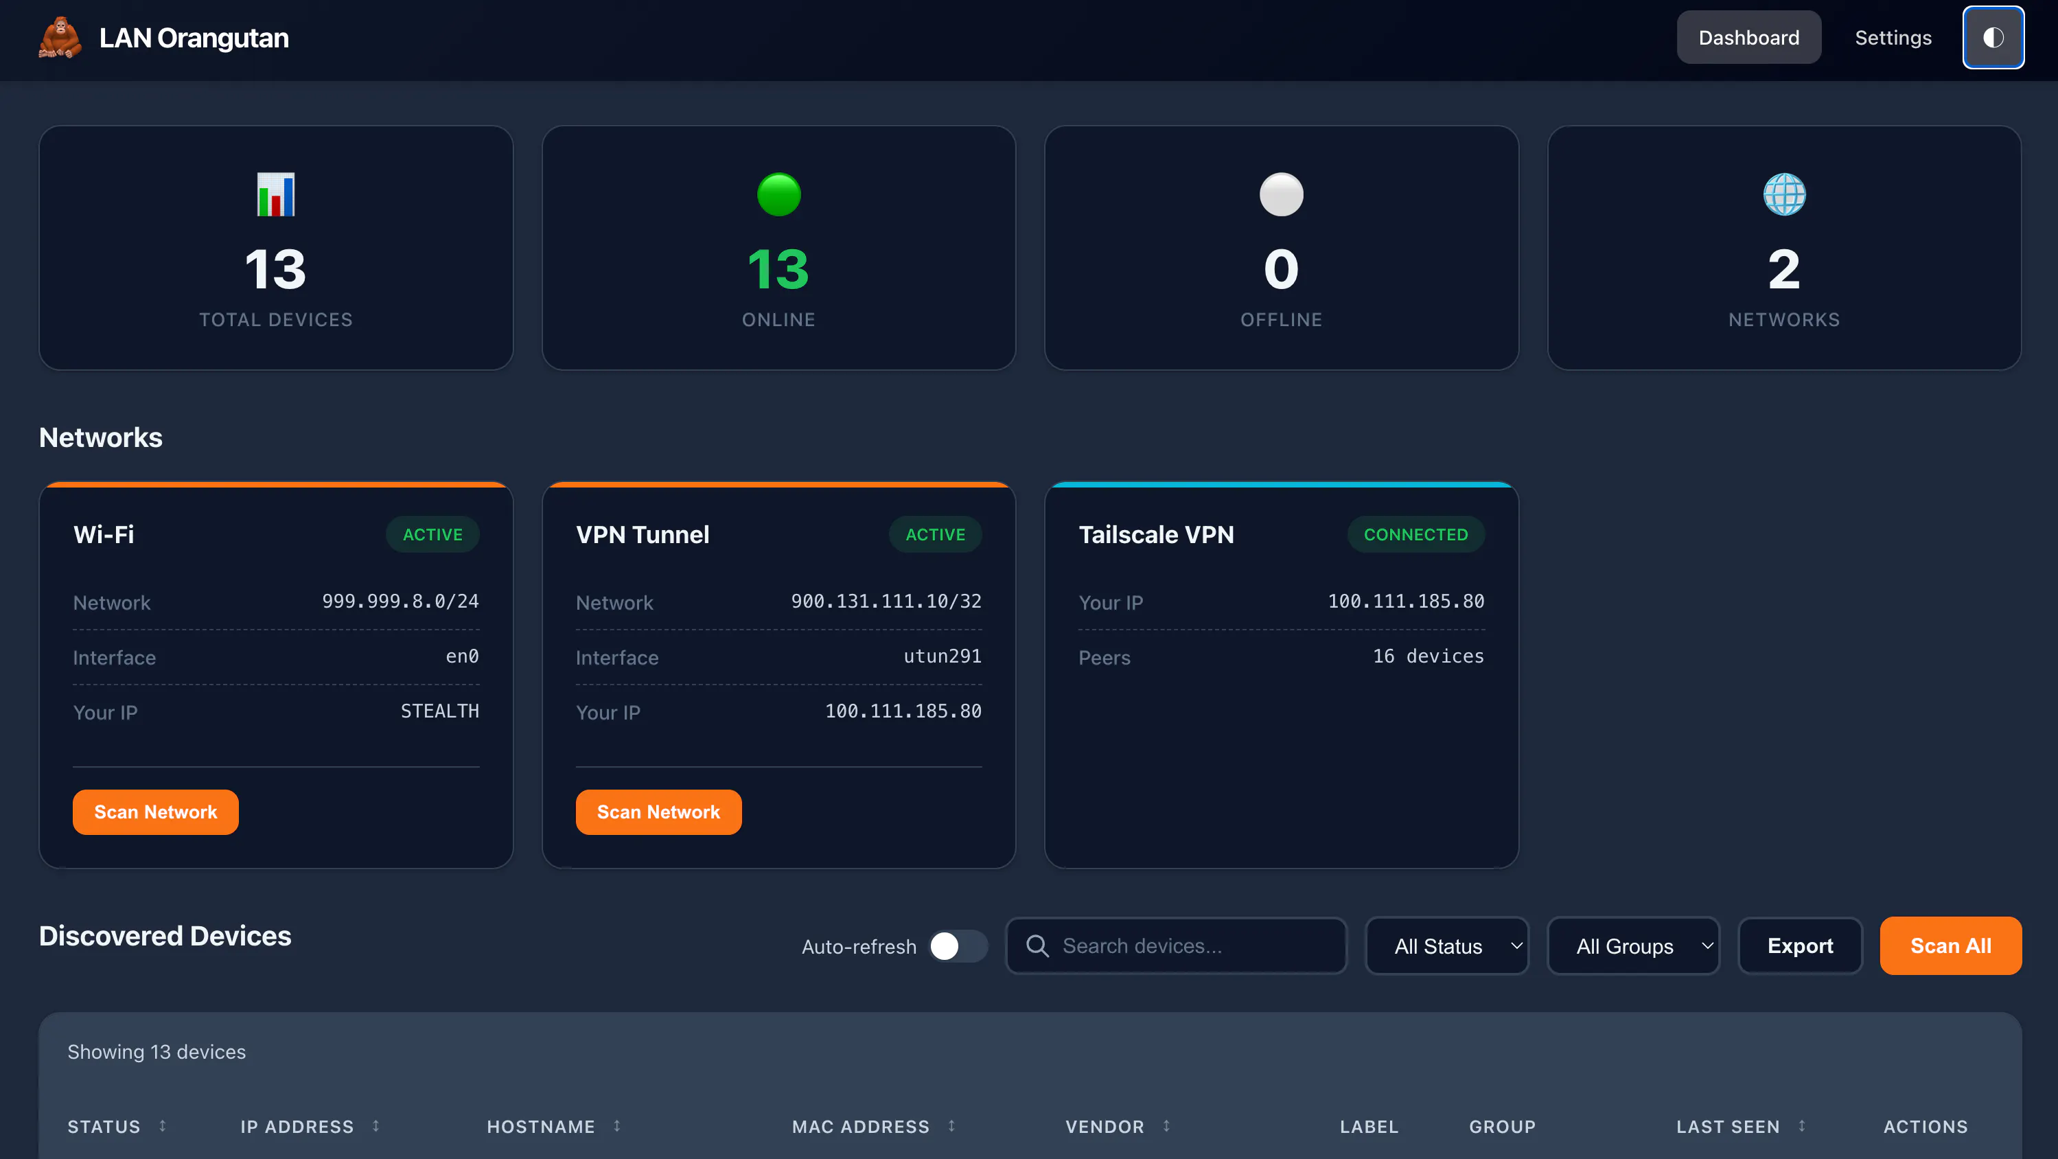Open the Settings nav item
Viewport: 2058px width, 1159px height.
tap(1893, 38)
